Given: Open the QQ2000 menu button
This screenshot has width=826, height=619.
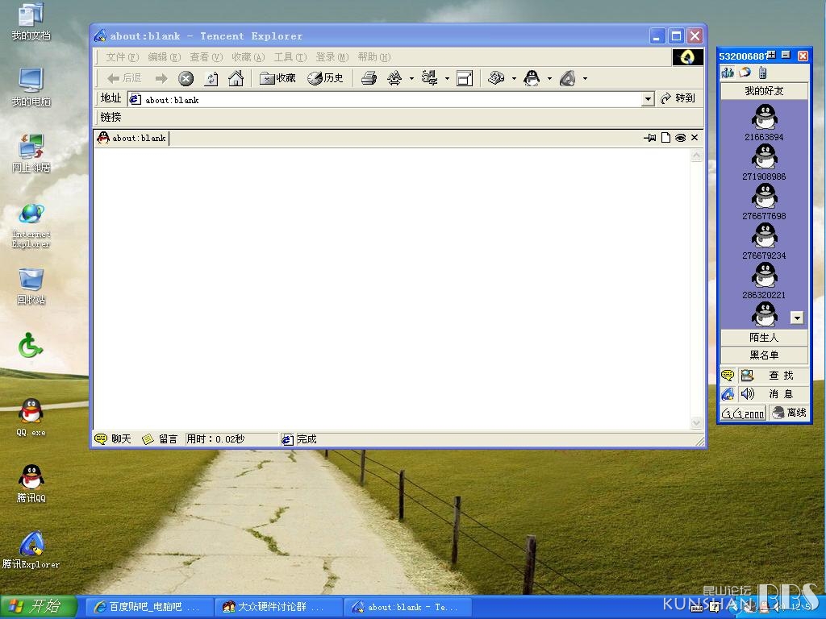Looking at the screenshot, I should pos(743,413).
